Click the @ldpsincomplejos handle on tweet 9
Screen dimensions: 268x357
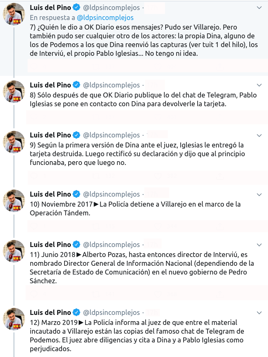click(x=112, y=135)
